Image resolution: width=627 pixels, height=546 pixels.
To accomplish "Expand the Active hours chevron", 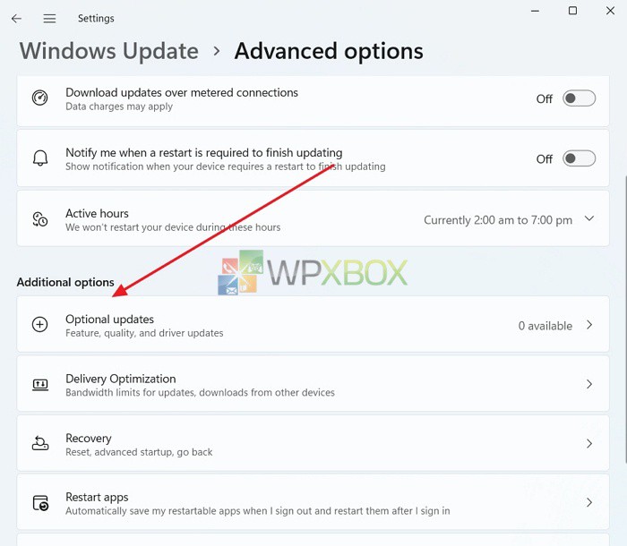I will coord(589,218).
